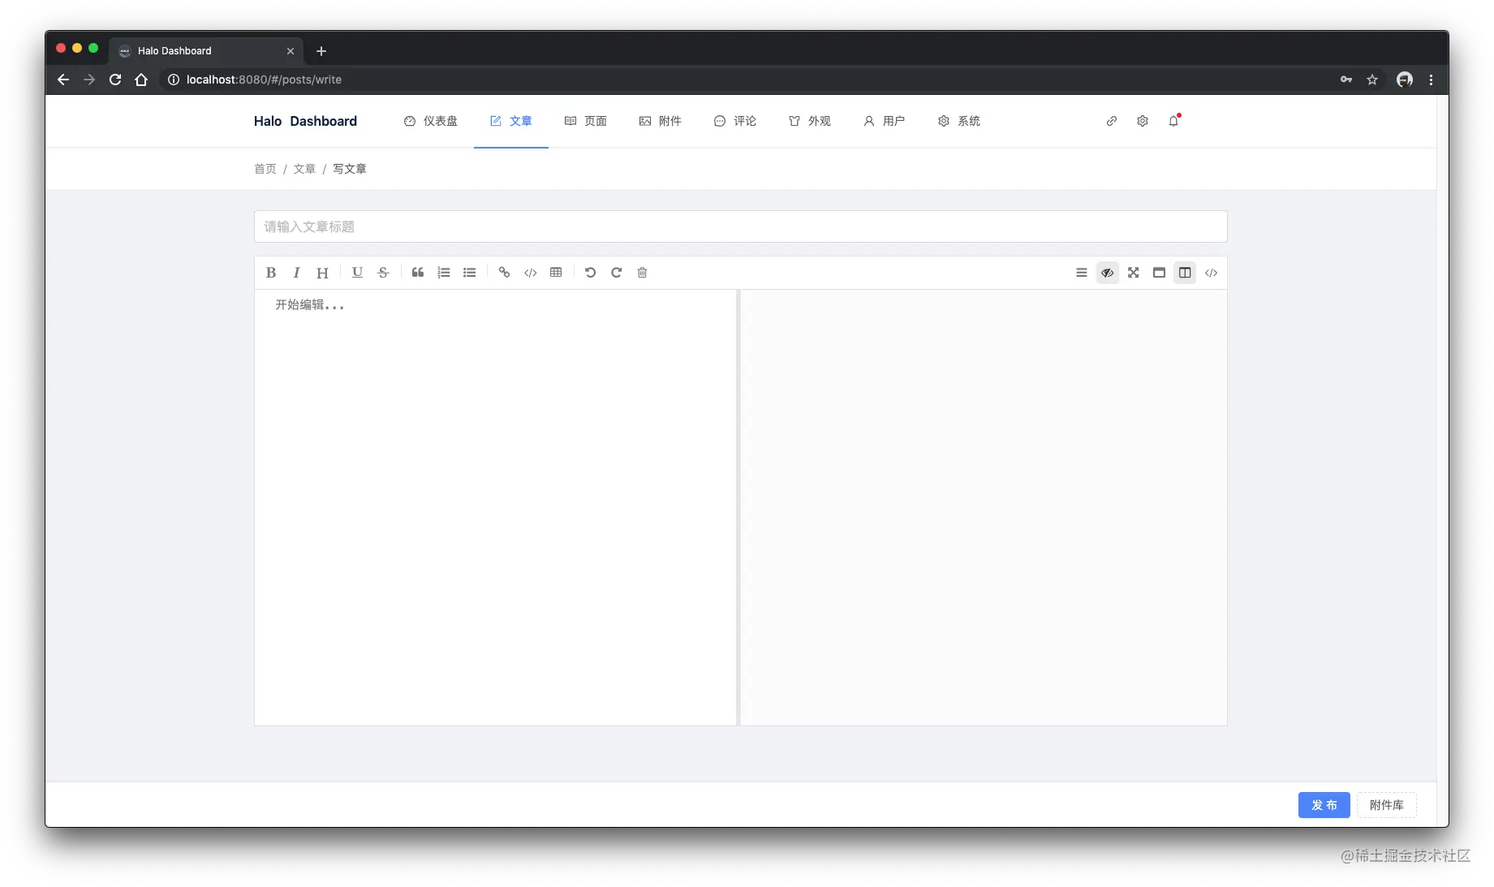Screen dimensions: 1494x887
Task: Go back in browser history
Action: (x=63, y=80)
